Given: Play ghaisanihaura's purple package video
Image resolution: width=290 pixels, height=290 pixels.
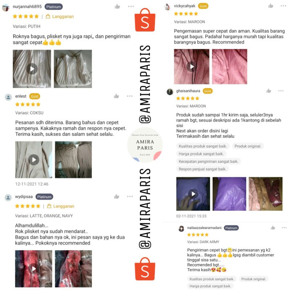Looking at the screenshot, I should pos(193,194).
